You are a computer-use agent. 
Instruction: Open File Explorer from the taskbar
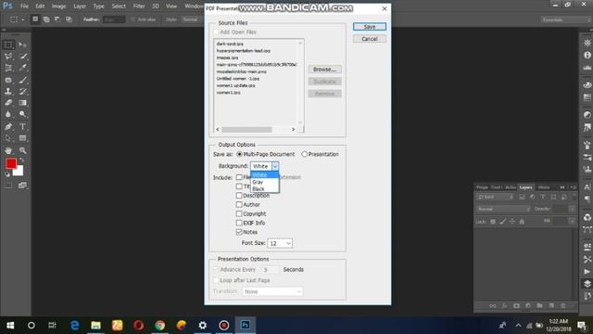[x=95, y=326]
